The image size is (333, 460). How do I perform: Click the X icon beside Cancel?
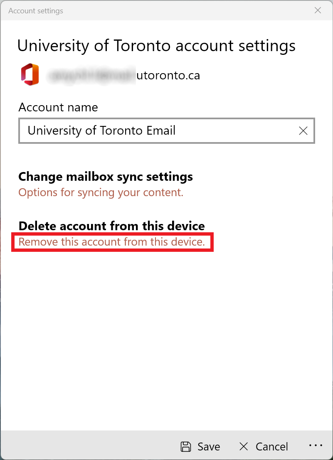[244, 447]
